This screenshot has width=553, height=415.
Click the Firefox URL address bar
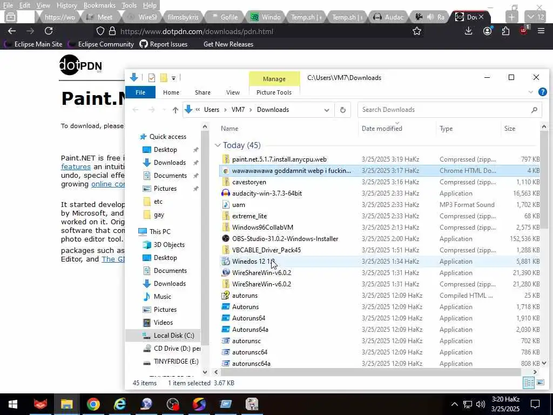click(x=261, y=31)
